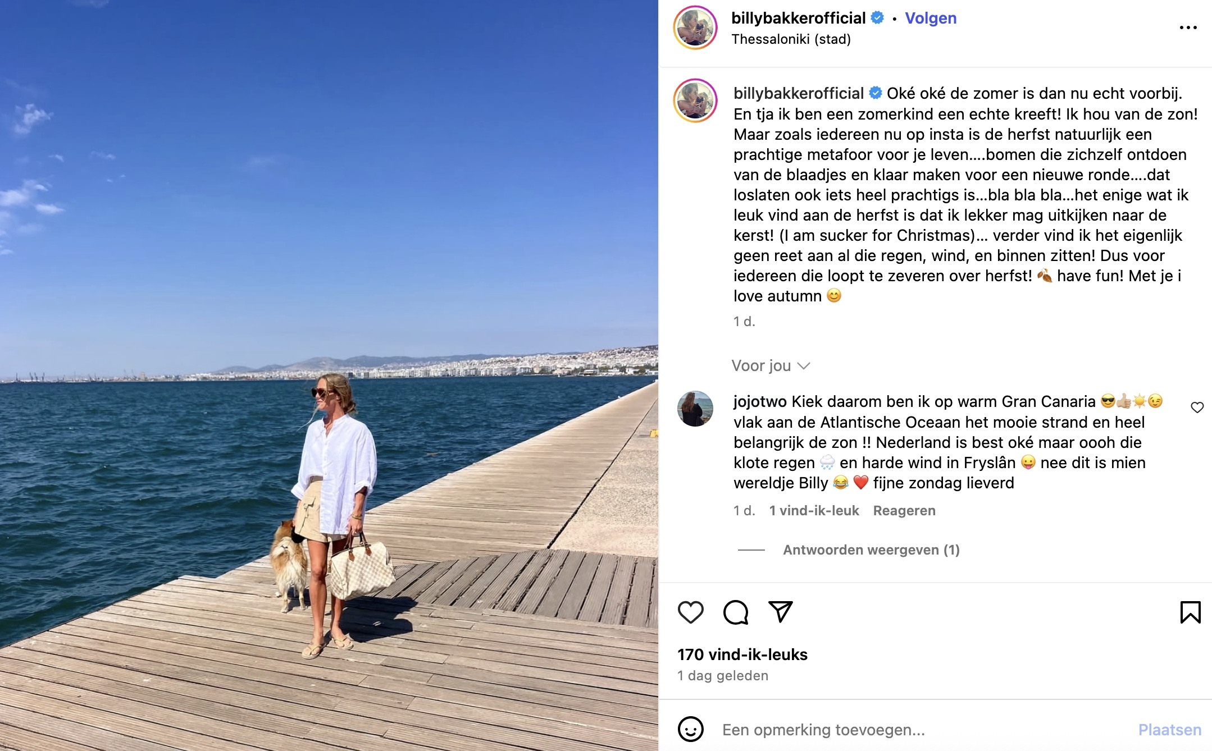
Task: Click the Plaatsen post comment button
Action: [x=1169, y=730]
